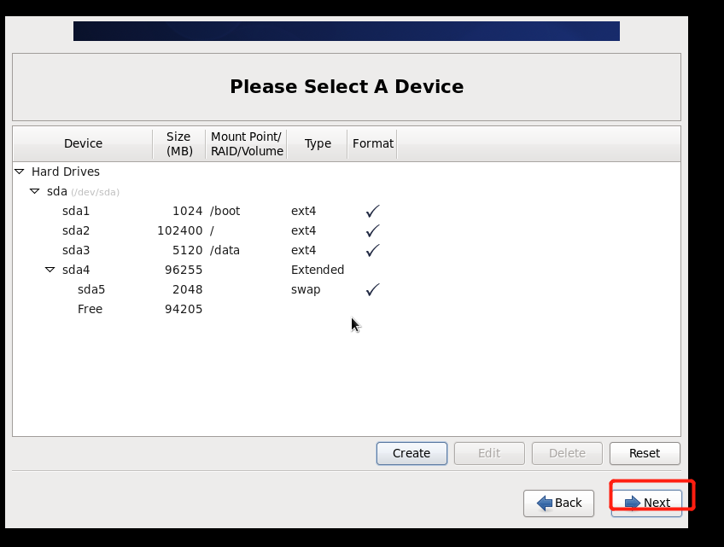Click the format checkmark for sda3
Image resolution: width=724 pixels, height=547 pixels.
372,250
